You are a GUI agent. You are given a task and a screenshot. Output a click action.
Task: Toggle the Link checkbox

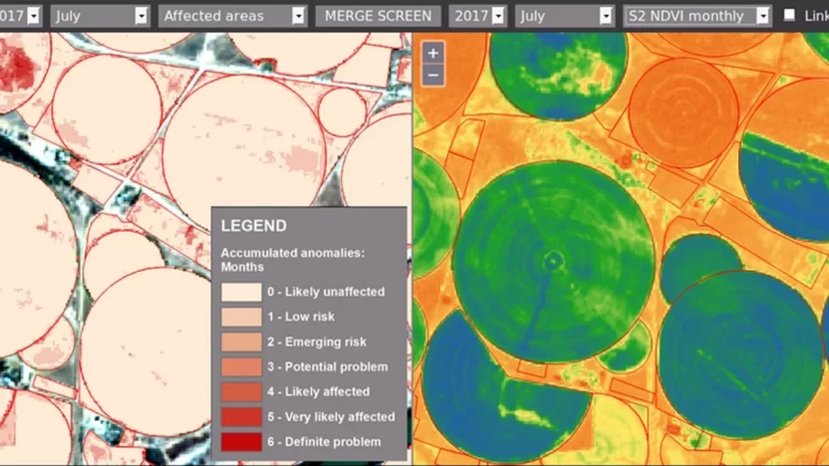click(789, 15)
